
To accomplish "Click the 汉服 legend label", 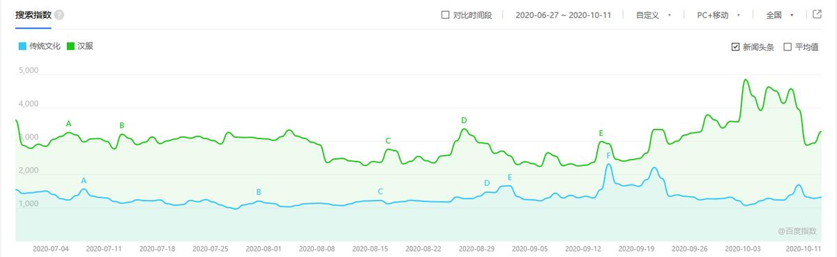I will [x=85, y=46].
